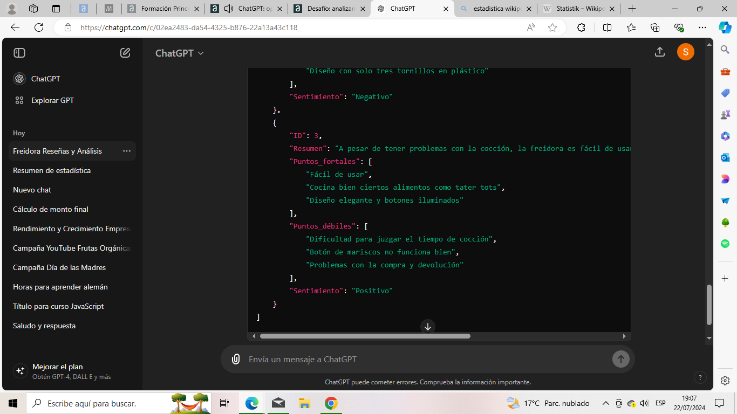This screenshot has width=737, height=414.
Task: Open Copilot in the Edge sidebar
Action: 725,27
